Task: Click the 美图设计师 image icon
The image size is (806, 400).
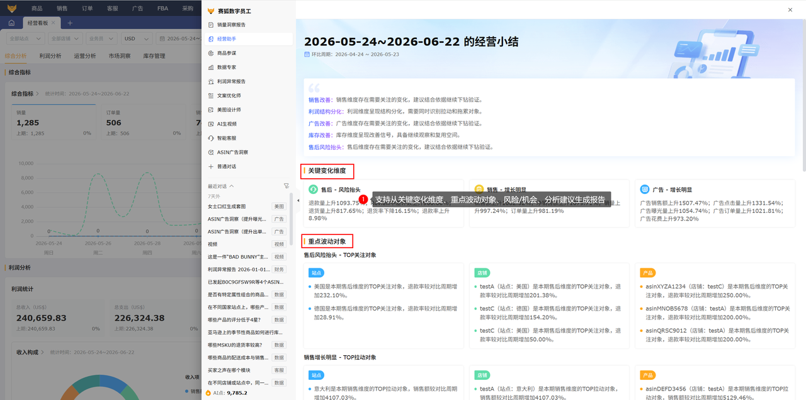Action: 211,110
